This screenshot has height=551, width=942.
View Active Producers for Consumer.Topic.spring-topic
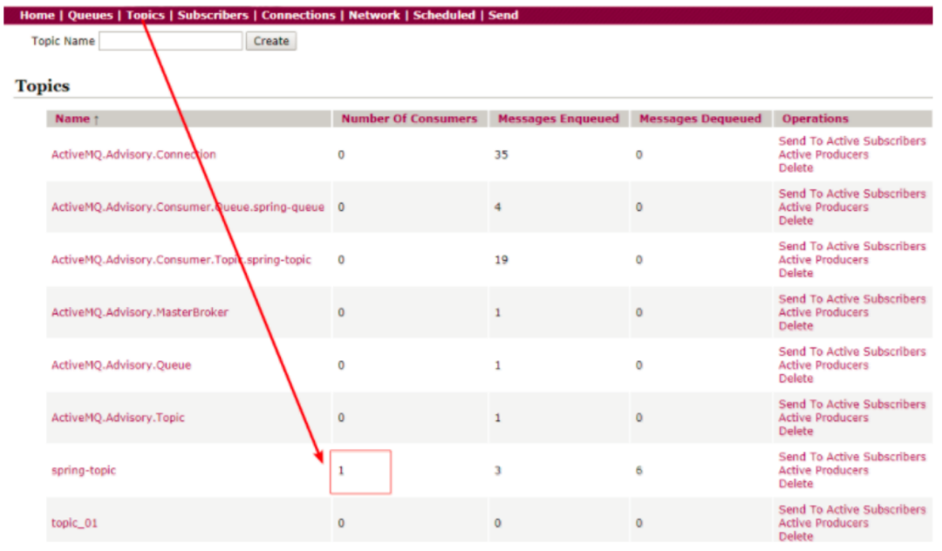(823, 260)
